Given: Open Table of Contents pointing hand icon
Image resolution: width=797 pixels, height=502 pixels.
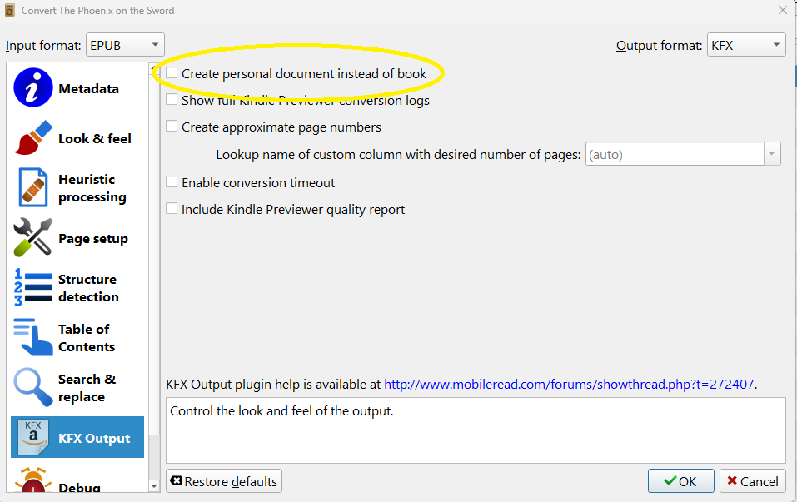Looking at the screenshot, I should tap(33, 337).
